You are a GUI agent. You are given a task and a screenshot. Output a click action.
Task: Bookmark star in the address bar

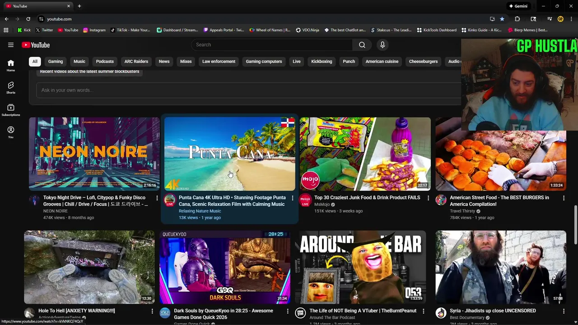coord(502,19)
